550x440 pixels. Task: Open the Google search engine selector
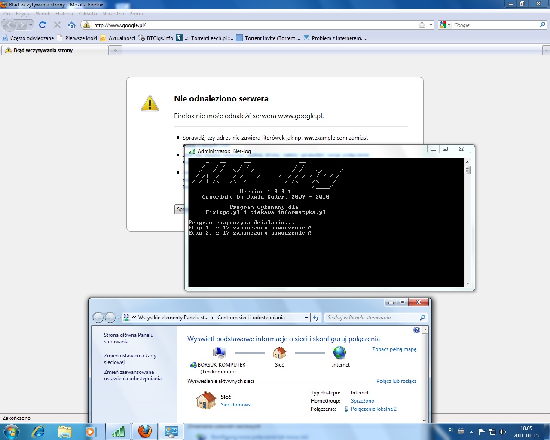[x=445, y=25]
